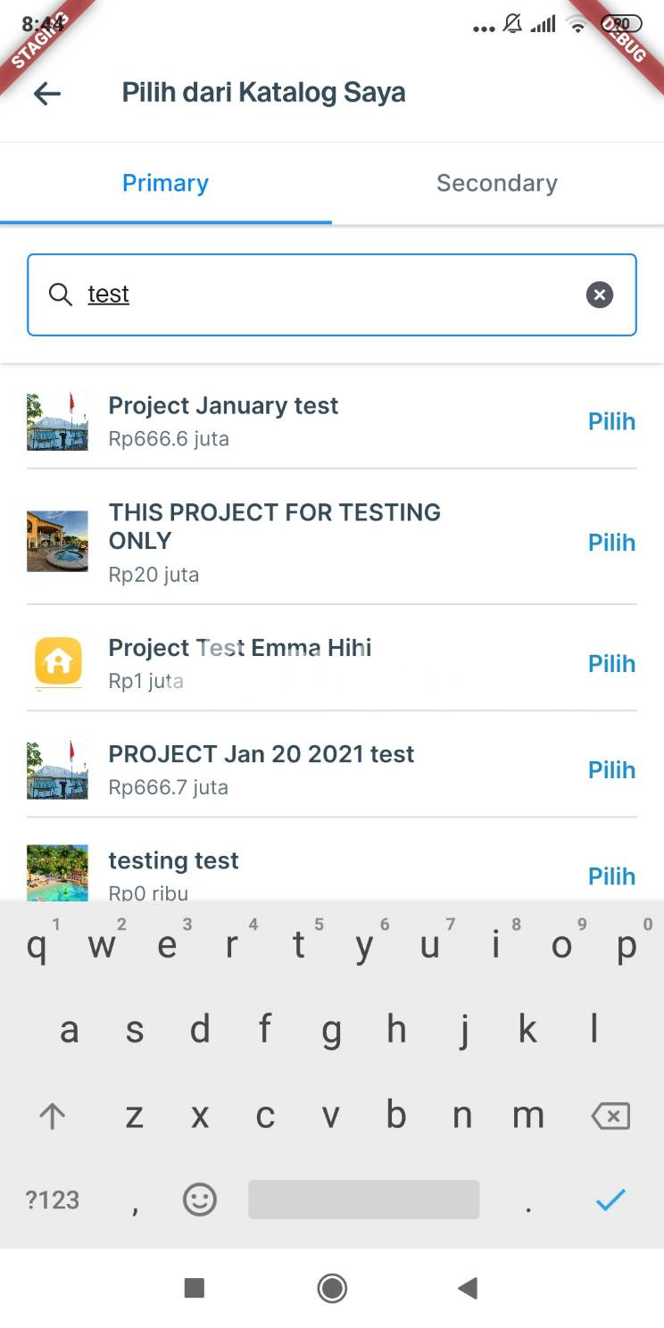Image resolution: width=664 pixels, height=1328 pixels.
Task: Clear the search field text
Action: point(600,295)
